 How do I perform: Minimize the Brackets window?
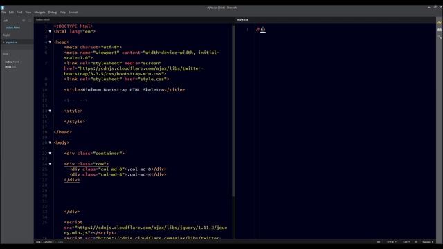pyautogui.click(x=429, y=7)
